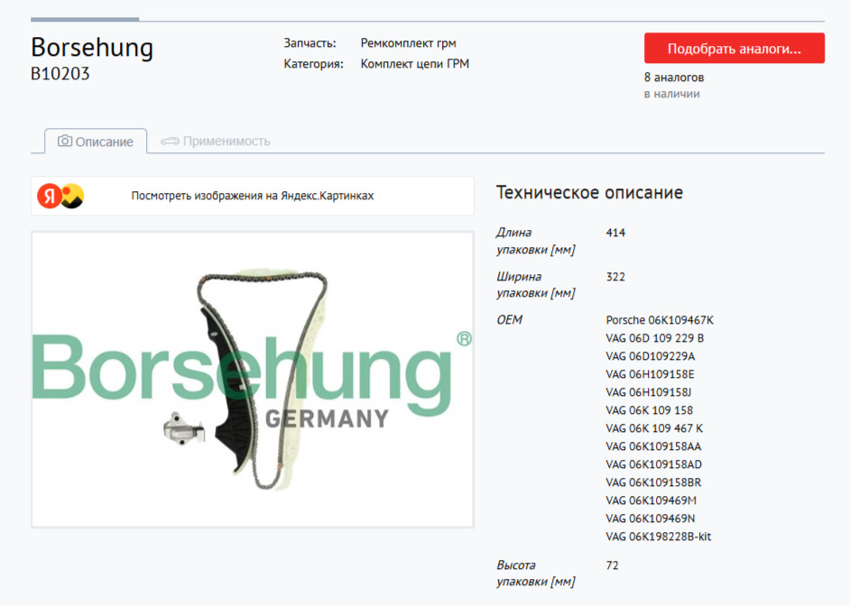Select OEM number VAG 06K 109 158

(650, 410)
